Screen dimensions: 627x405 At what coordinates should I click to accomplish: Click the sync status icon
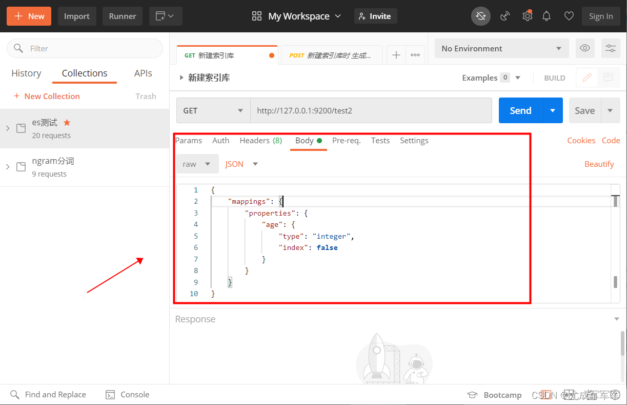tap(481, 16)
